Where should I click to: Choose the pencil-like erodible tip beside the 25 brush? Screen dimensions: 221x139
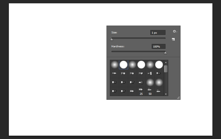[x=132, y=91]
